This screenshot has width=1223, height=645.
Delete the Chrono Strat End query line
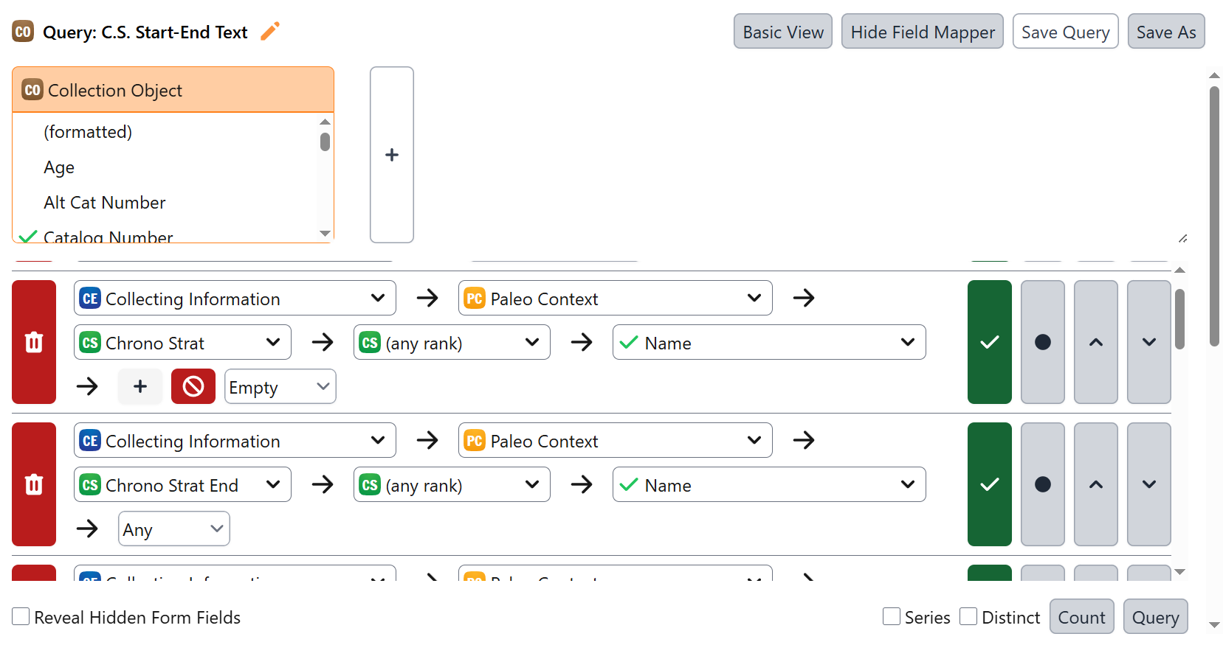click(34, 484)
